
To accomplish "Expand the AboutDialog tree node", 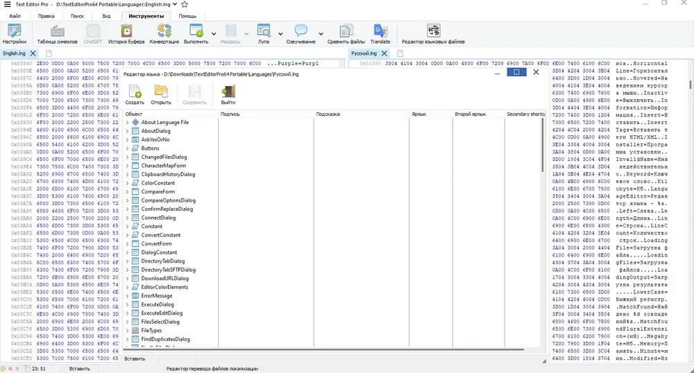I will [128, 131].
